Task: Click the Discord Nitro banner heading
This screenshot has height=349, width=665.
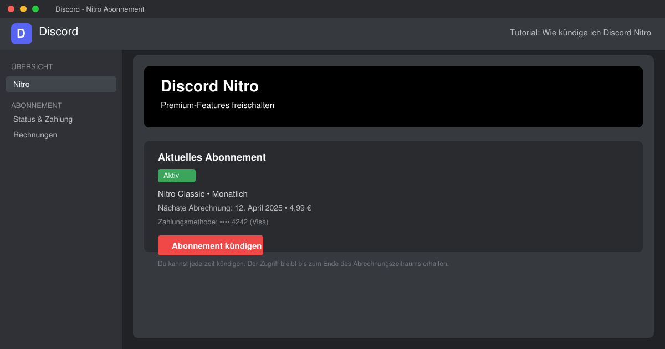Action: pos(209,86)
